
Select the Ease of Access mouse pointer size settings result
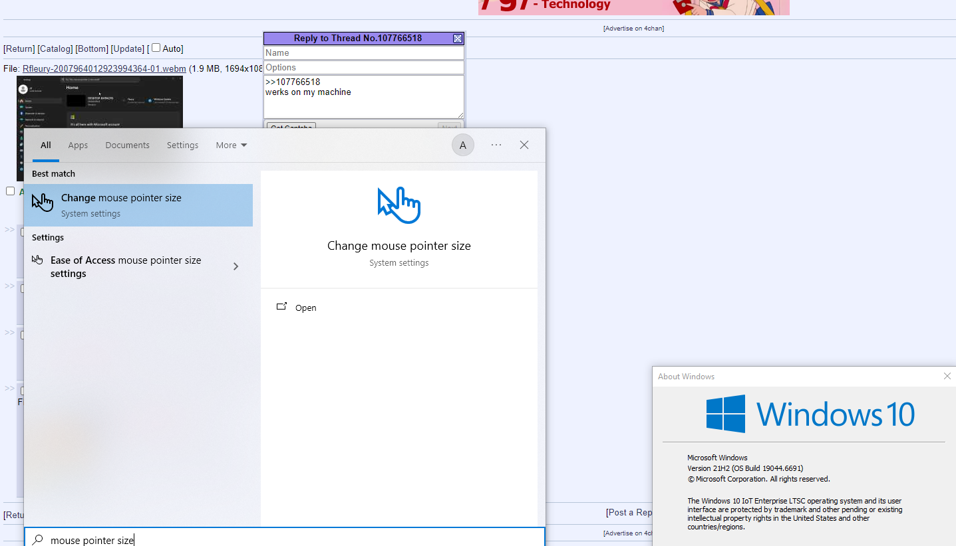tap(138, 267)
